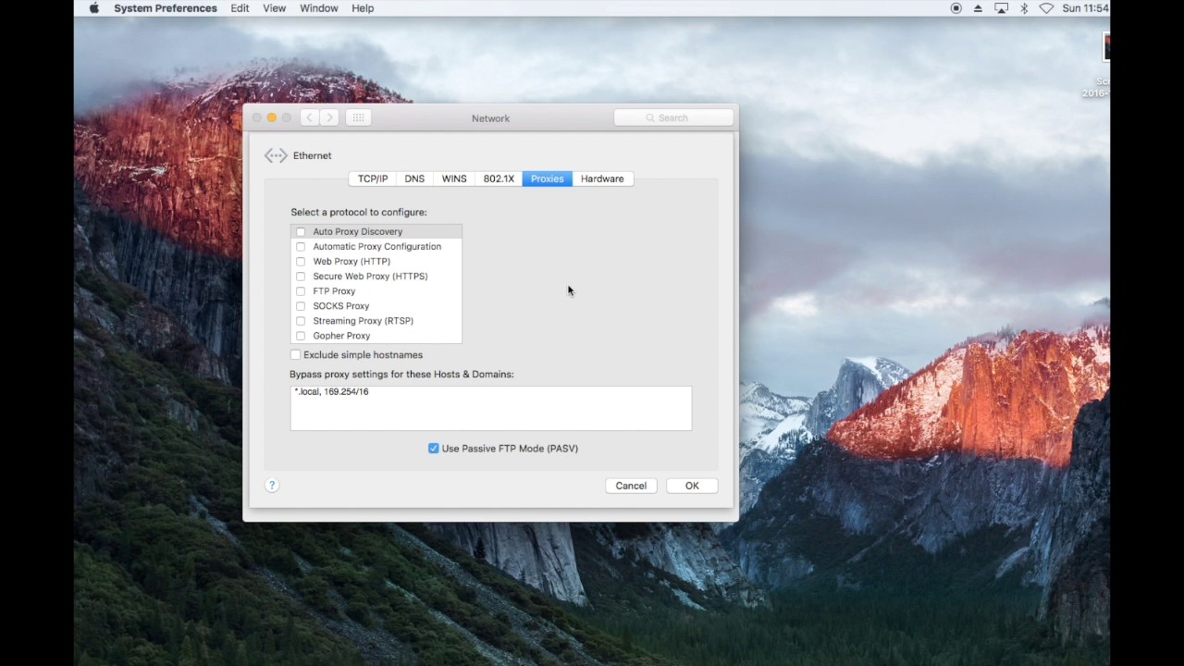Open the System Preferences menu
Screen dimensions: 1184x666
166,8
